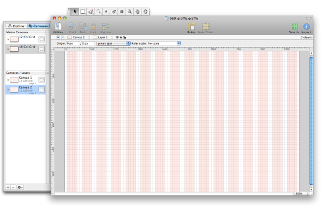Switch to the Outline tab
The height and width of the screenshot is (207, 322).
coord(16,26)
